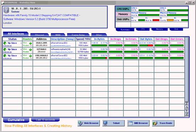Switch to Last 15 seconds view

click(45, 120)
